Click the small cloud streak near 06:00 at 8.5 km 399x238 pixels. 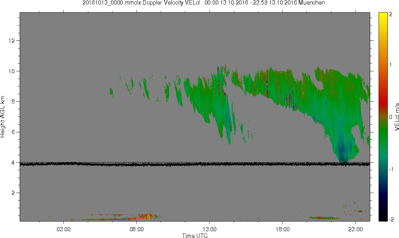tap(111, 93)
